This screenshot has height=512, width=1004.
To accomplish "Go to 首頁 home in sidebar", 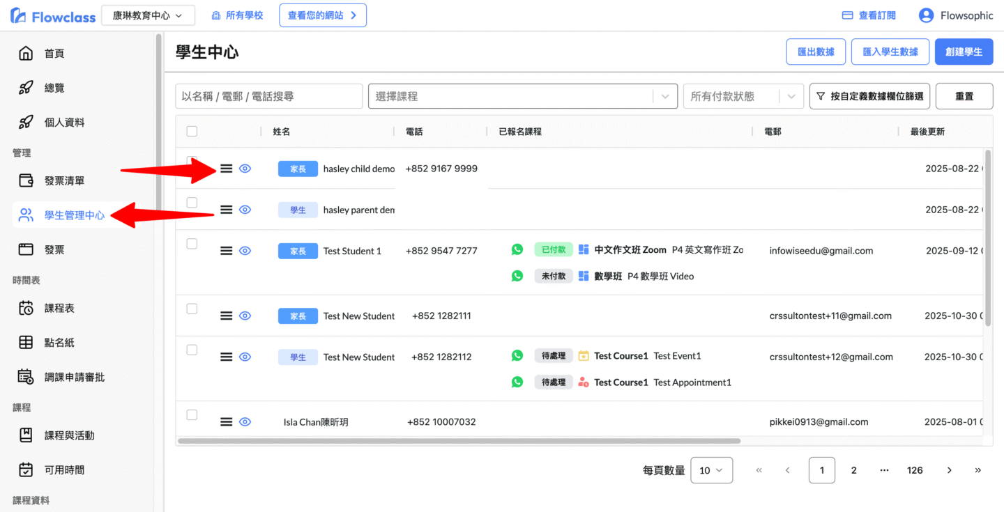I will pos(54,54).
